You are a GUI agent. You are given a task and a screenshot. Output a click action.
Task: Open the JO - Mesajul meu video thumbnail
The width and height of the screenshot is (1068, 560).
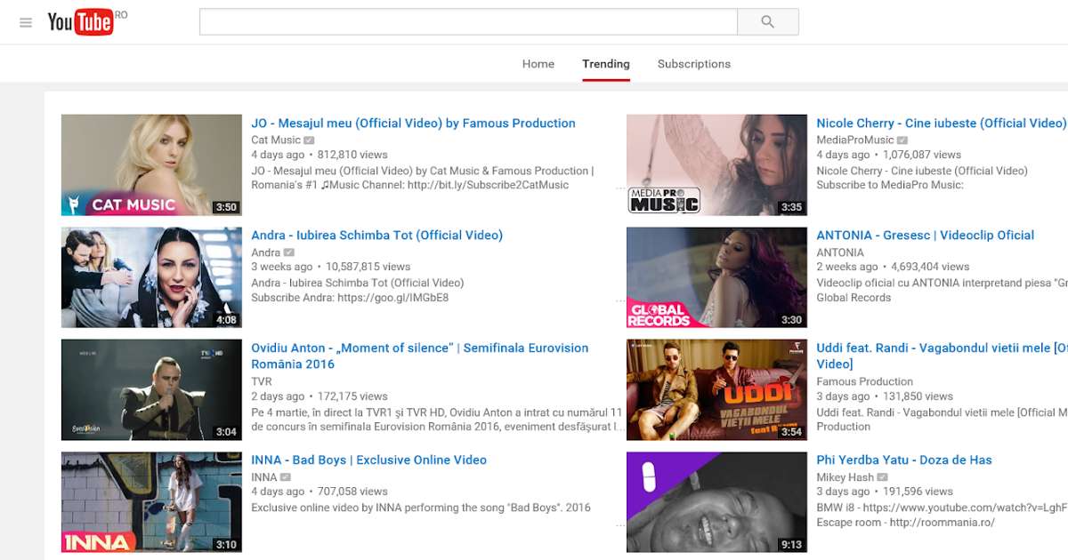(151, 165)
